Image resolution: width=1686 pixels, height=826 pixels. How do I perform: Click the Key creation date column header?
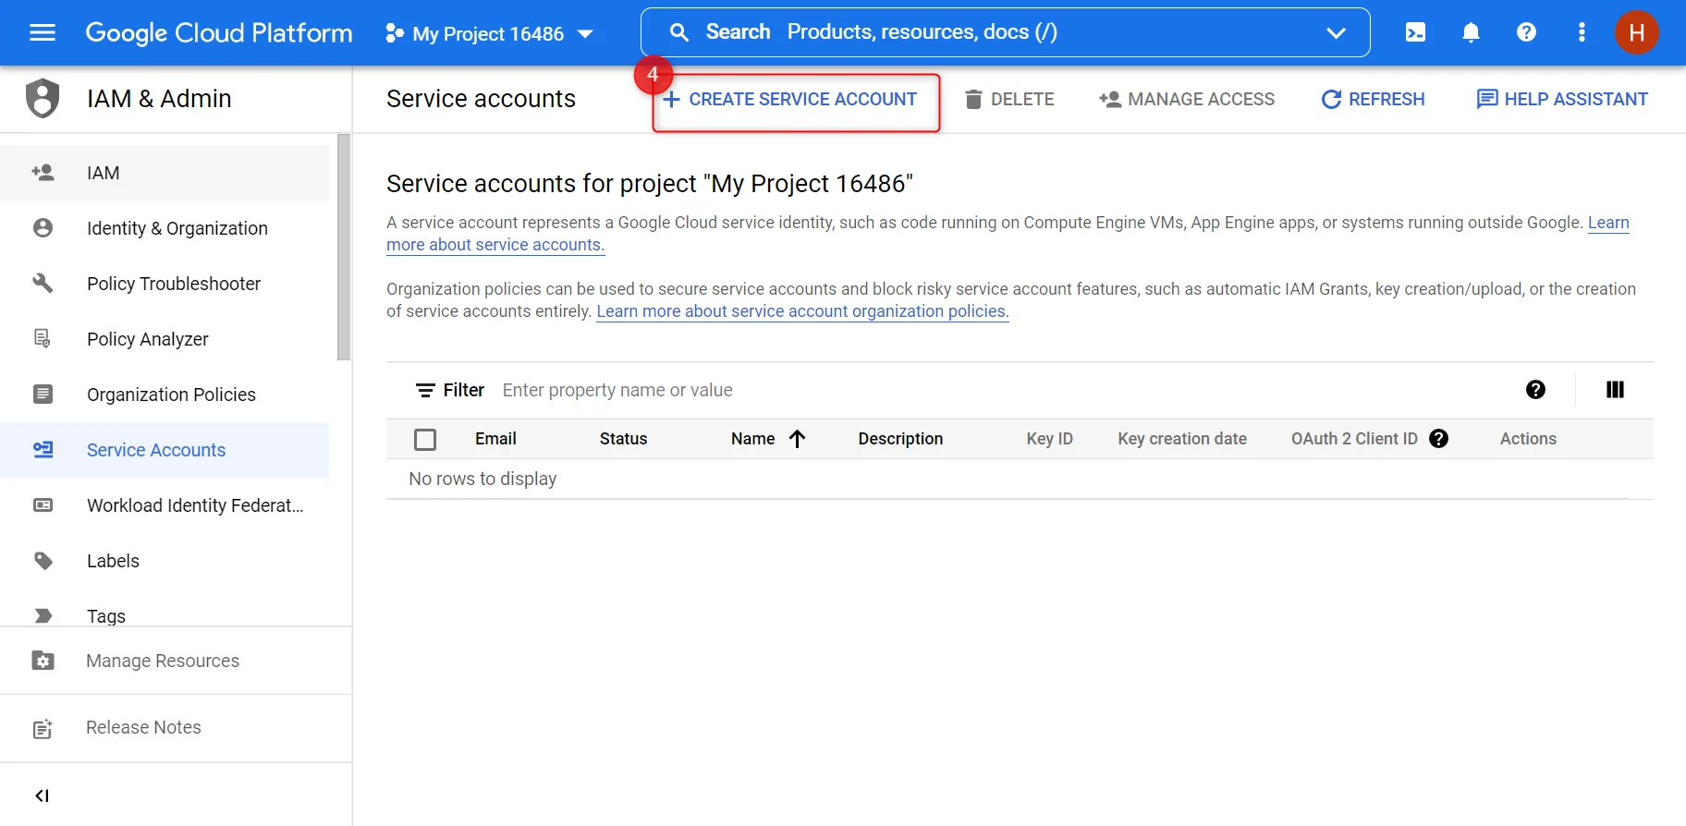point(1182,439)
